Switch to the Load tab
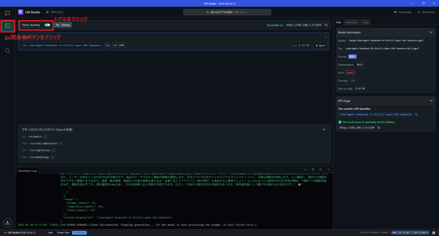This screenshot has height=236, width=439. [365, 22]
